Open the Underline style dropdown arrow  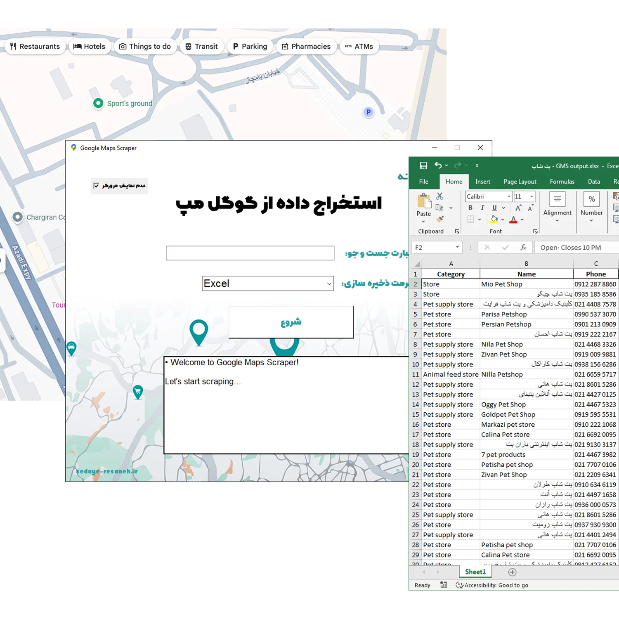(x=503, y=208)
